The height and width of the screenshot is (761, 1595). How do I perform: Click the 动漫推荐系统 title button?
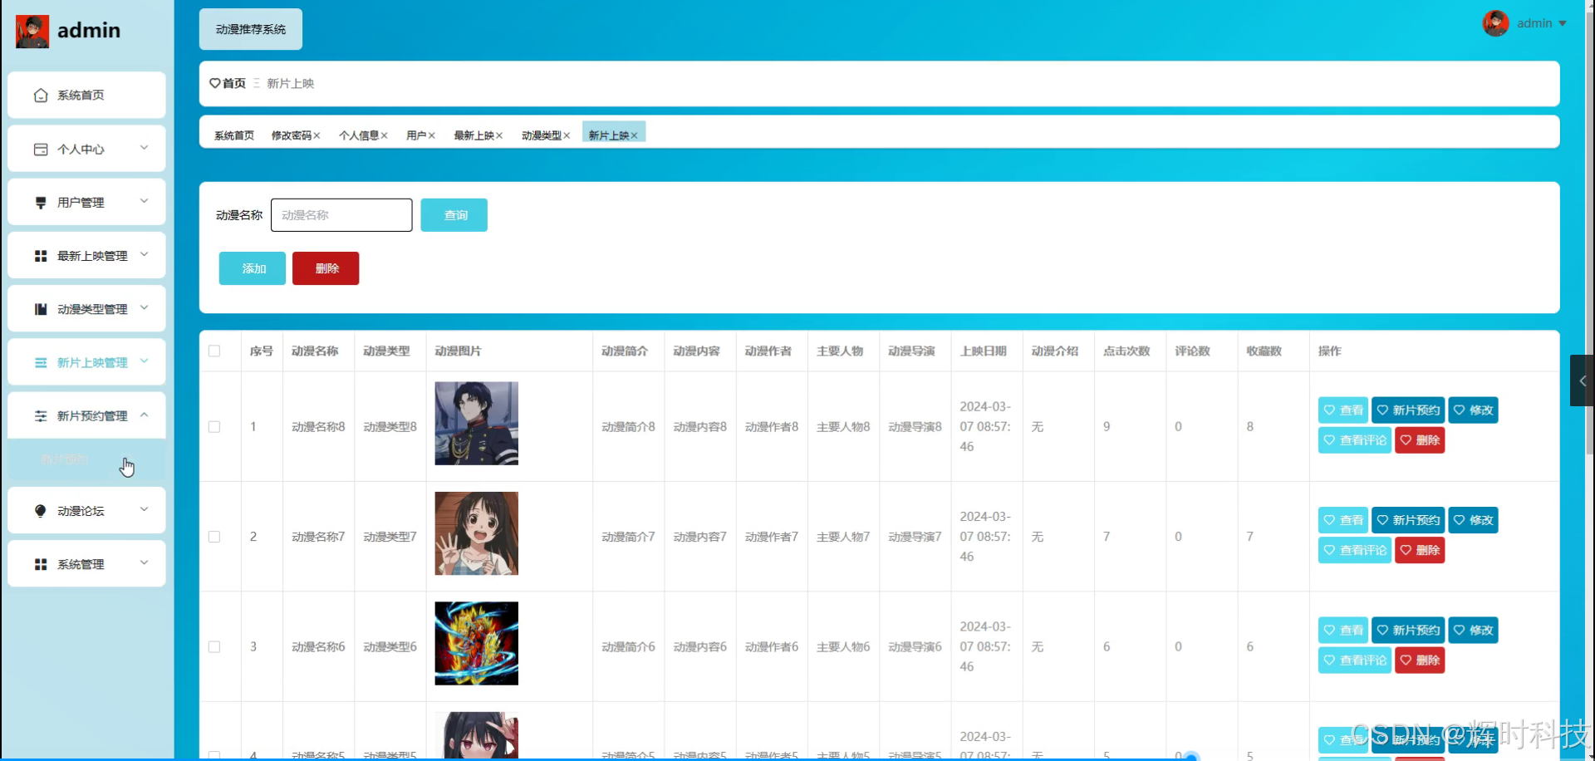[251, 29]
